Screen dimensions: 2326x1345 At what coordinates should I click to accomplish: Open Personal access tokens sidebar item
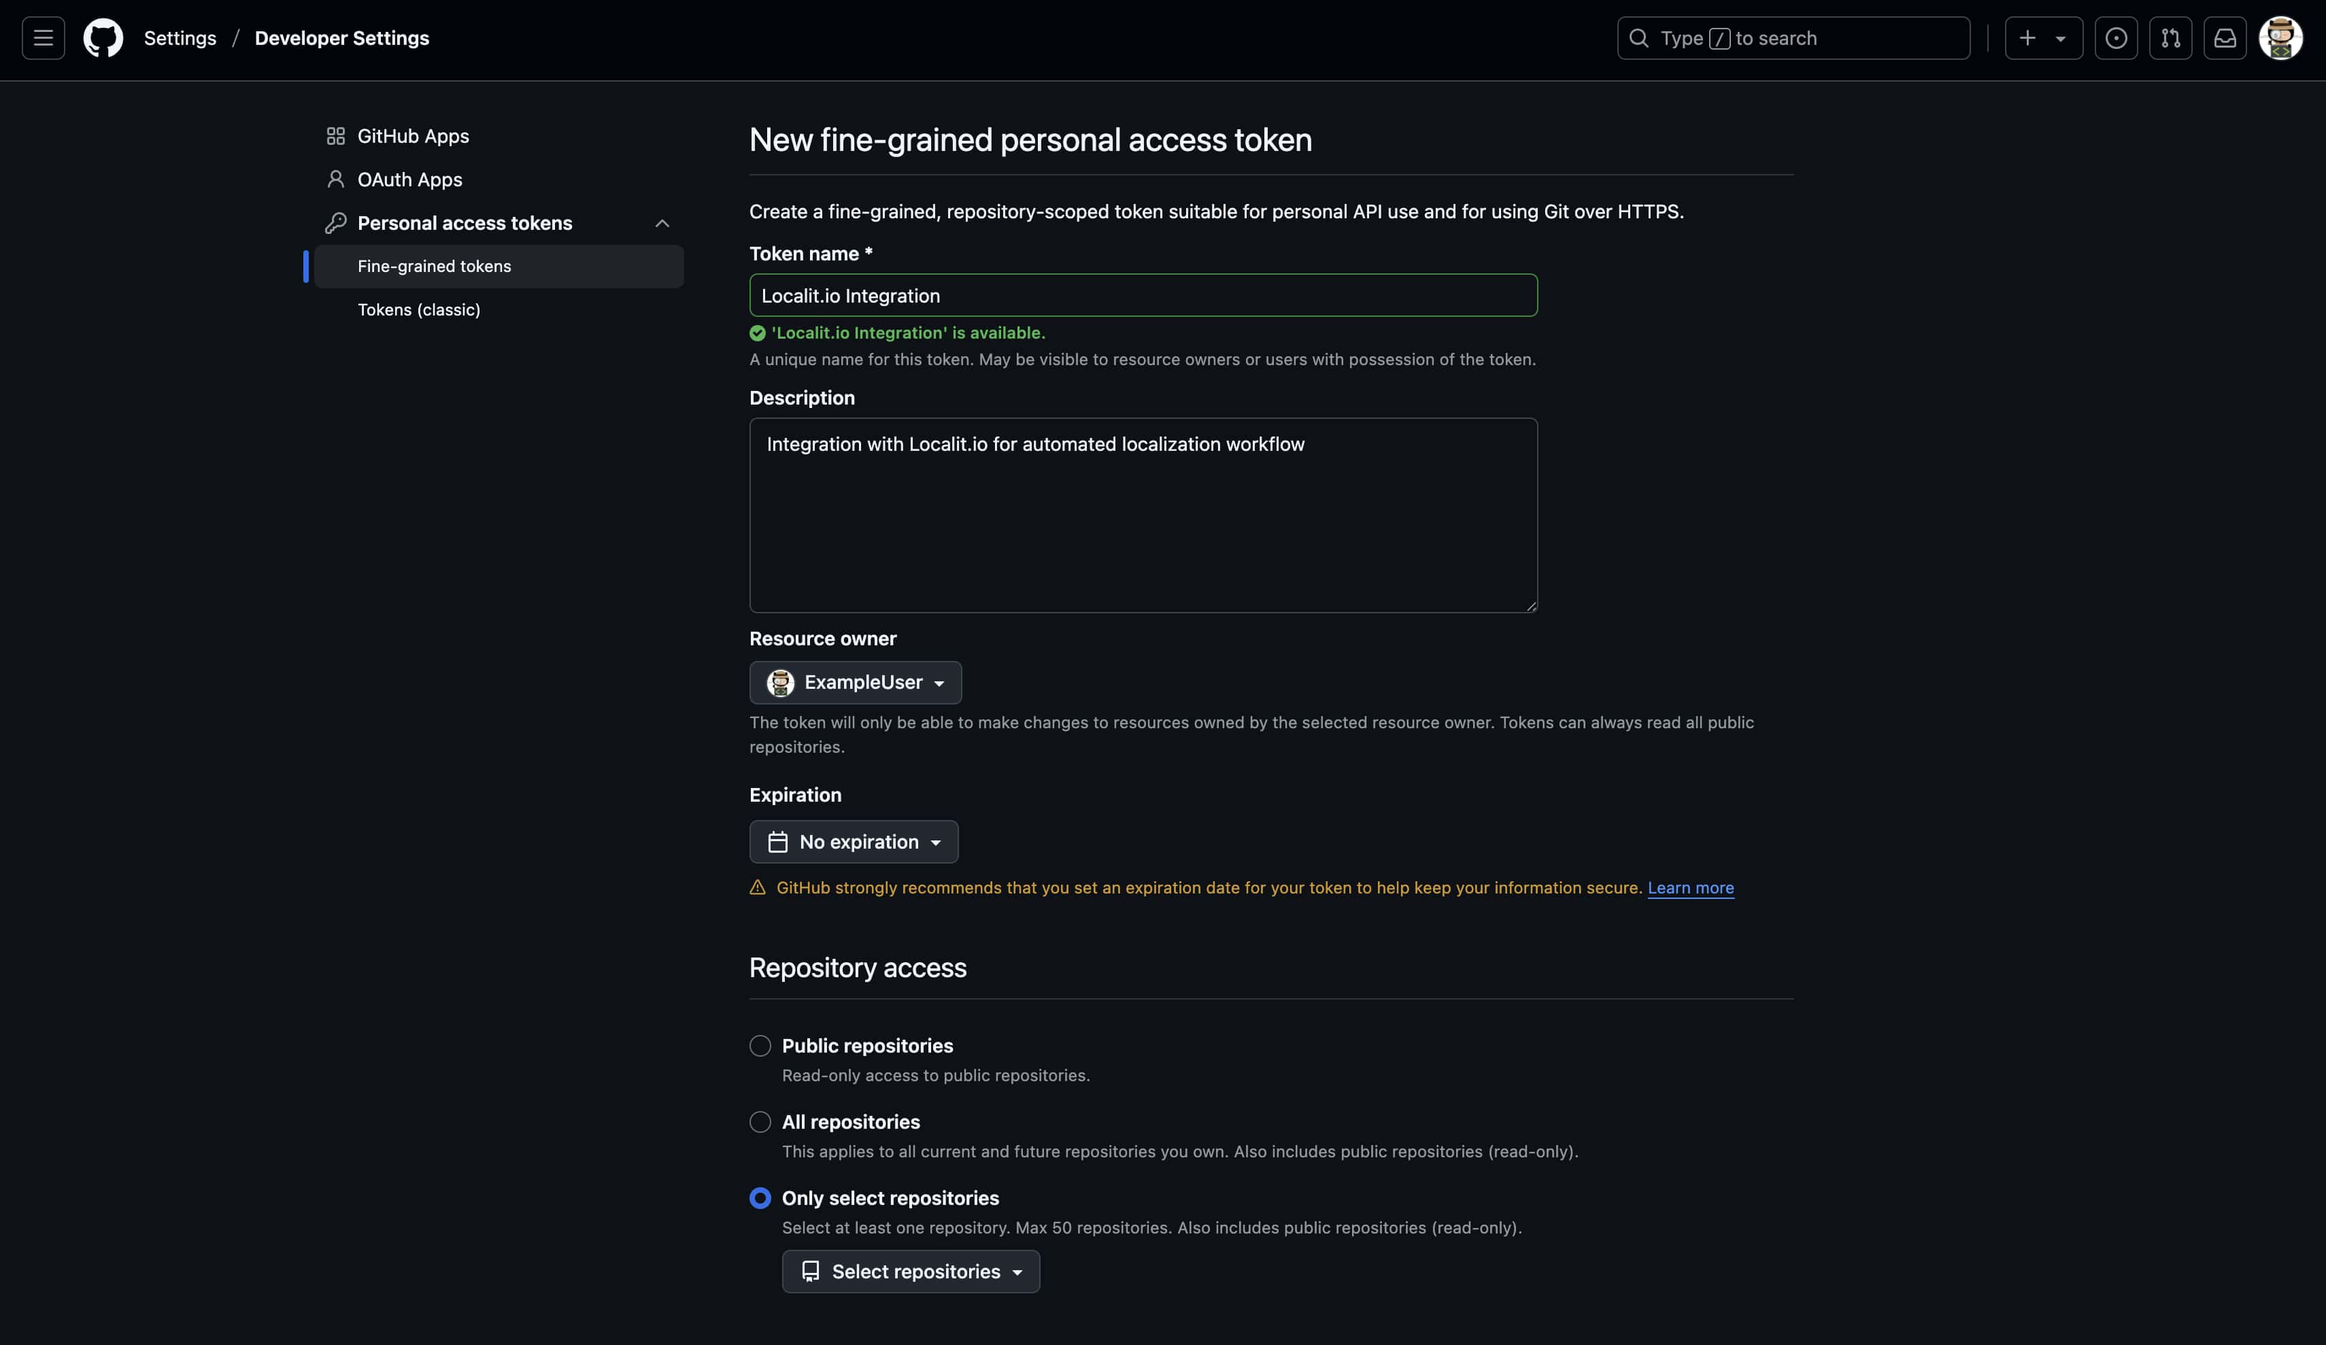499,222
